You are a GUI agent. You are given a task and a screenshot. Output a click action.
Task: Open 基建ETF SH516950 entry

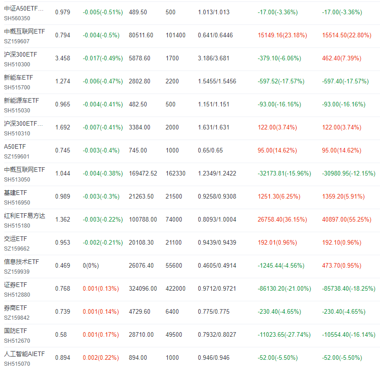[x=16, y=193]
